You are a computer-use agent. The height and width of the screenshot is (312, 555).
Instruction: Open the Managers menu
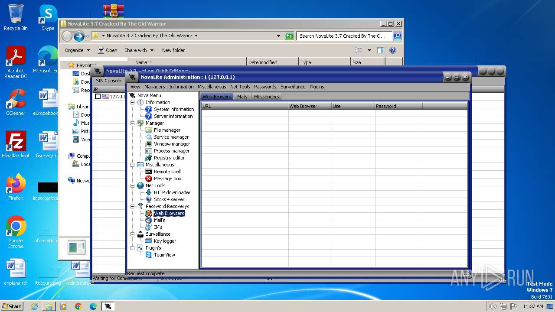coord(155,87)
